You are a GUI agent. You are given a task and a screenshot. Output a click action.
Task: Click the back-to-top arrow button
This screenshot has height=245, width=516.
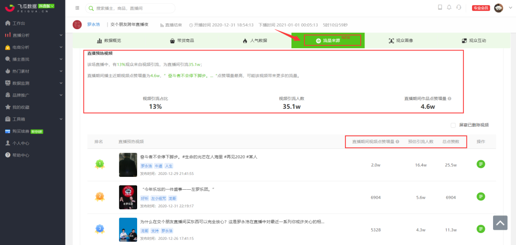[x=500, y=223]
